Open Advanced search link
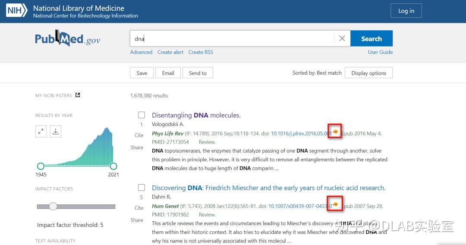This screenshot has height=245, width=466. coord(141,52)
